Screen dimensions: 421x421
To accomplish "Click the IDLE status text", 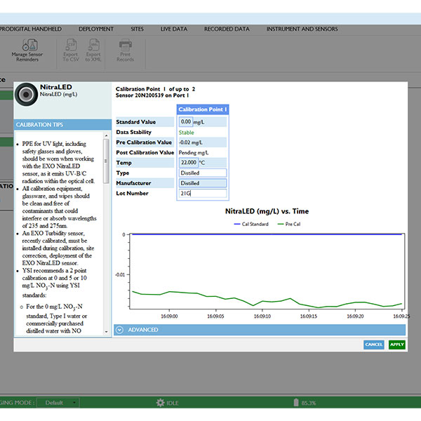I will coord(173,403).
